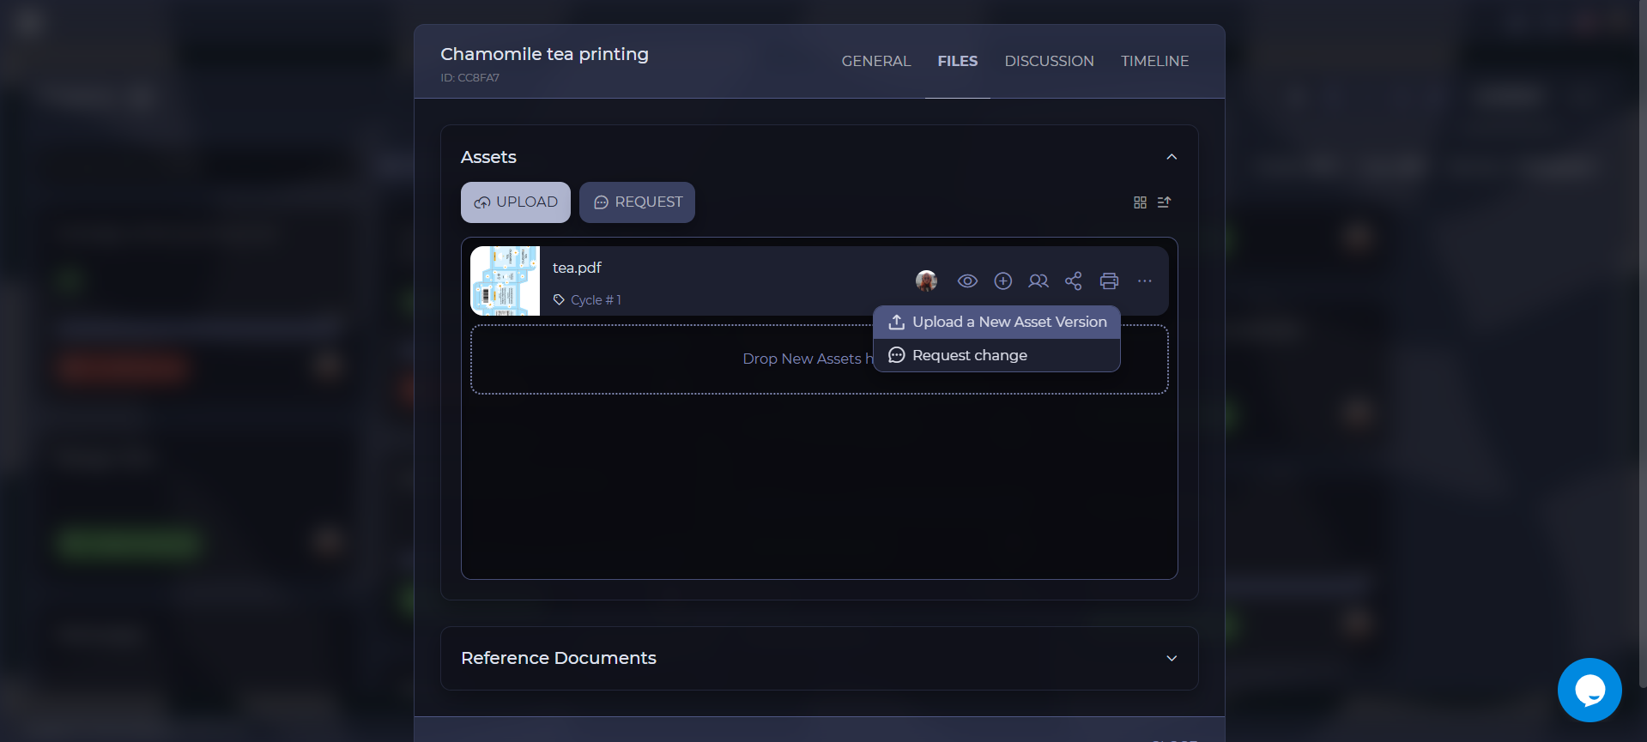Click the eye preview icon for tea.pdf
This screenshot has height=742, width=1647.
tap(967, 281)
